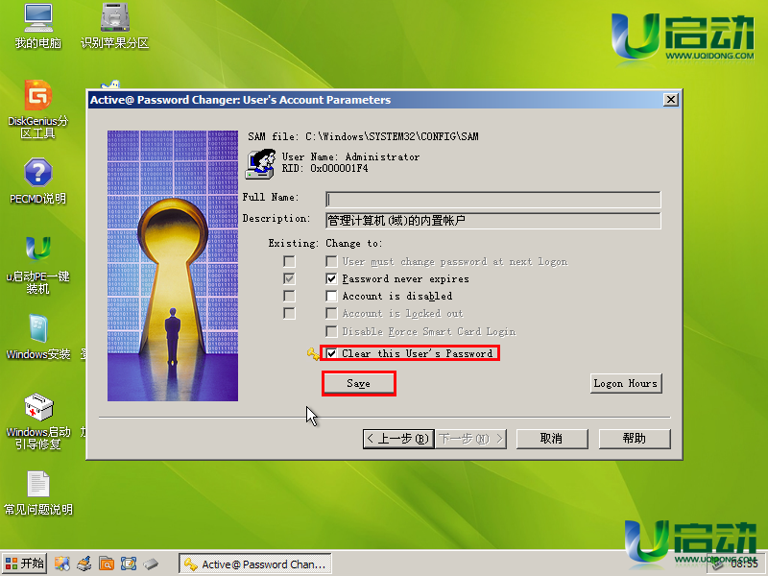Uncheck Clear this User's Password
This screenshot has height=576, width=768.
click(x=331, y=353)
